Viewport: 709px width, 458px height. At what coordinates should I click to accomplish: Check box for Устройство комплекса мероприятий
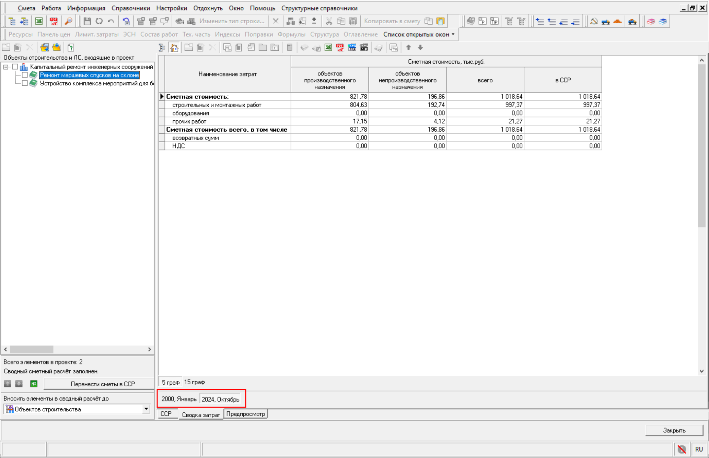(25, 83)
